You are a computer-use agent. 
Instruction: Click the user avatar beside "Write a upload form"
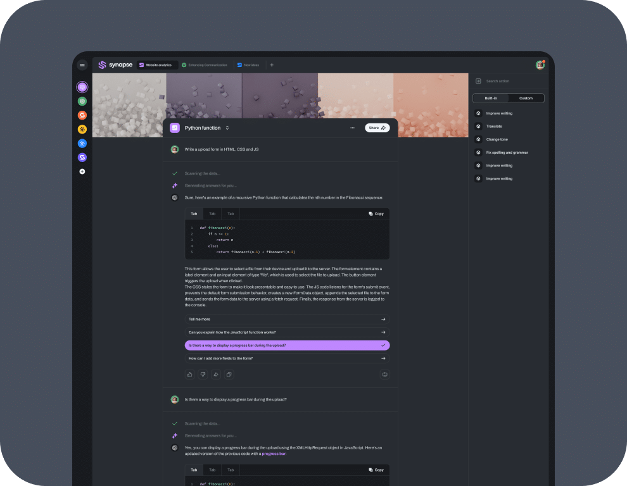175,149
